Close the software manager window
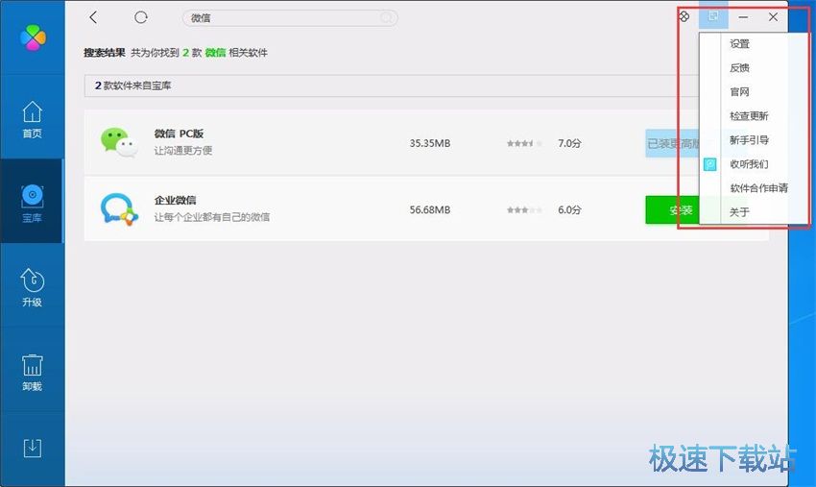The height and width of the screenshot is (487, 816). point(773,16)
